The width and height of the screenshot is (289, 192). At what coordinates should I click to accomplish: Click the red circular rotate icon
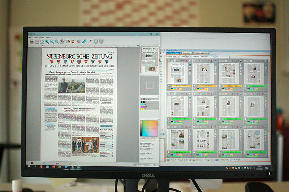click(73, 42)
